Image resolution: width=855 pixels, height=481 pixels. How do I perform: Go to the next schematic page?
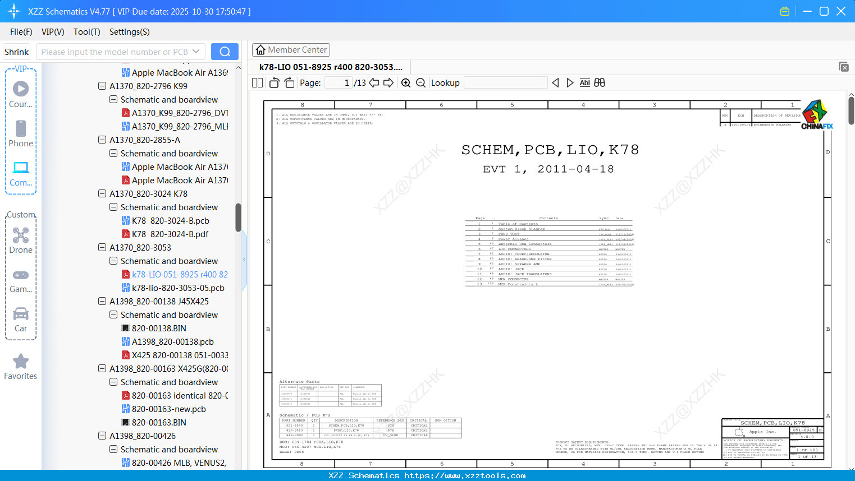click(x=388, y=83)
